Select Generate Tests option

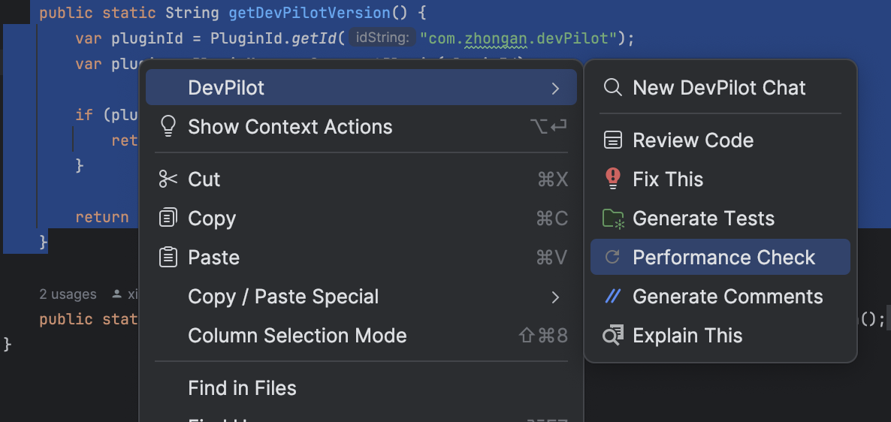pyautogui.click(x=720, y=219)
